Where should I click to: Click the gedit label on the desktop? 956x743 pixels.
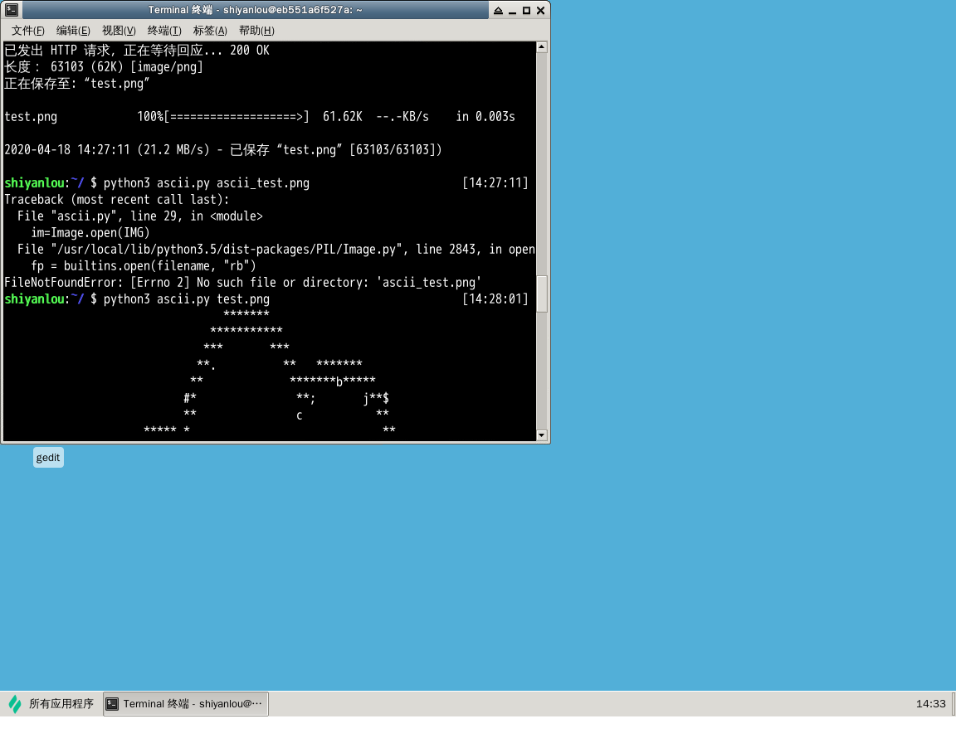click(x=48, y=457)
